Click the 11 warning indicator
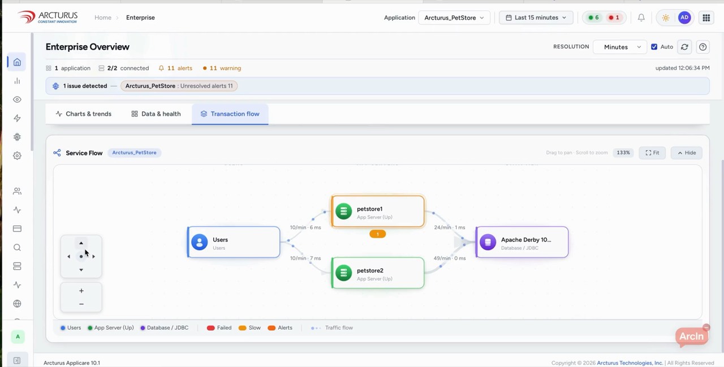This screenshot has width=724, height=367. (x=222, y=68)
